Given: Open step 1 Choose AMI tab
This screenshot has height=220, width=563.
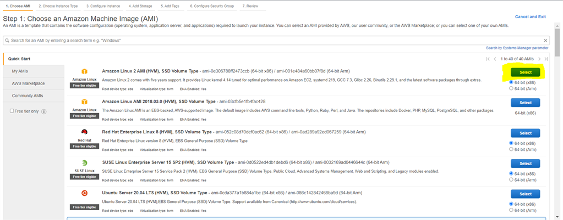Looking at the screenshot, I should (x=18, y=6).
